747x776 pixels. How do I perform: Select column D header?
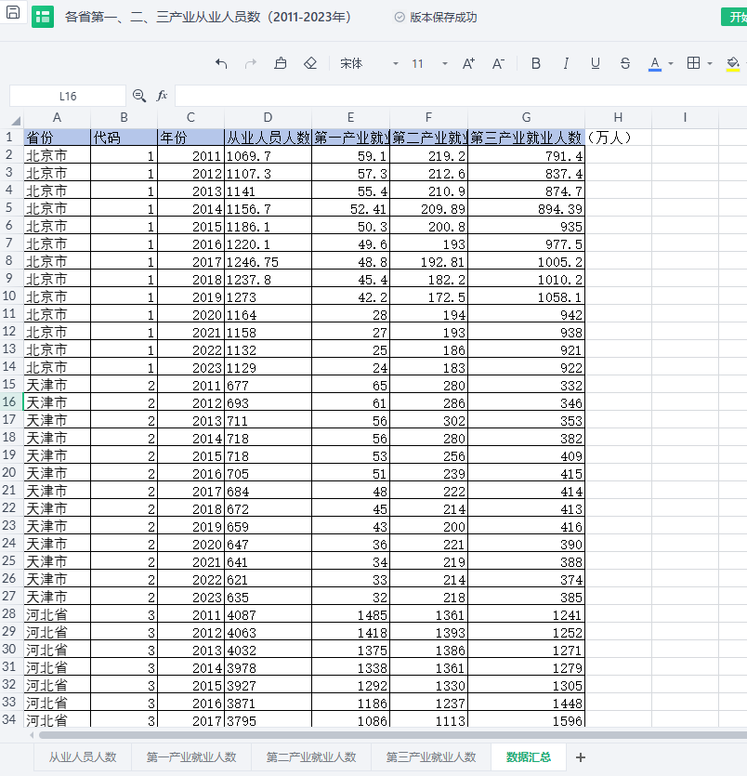click(x=268, y=118)
